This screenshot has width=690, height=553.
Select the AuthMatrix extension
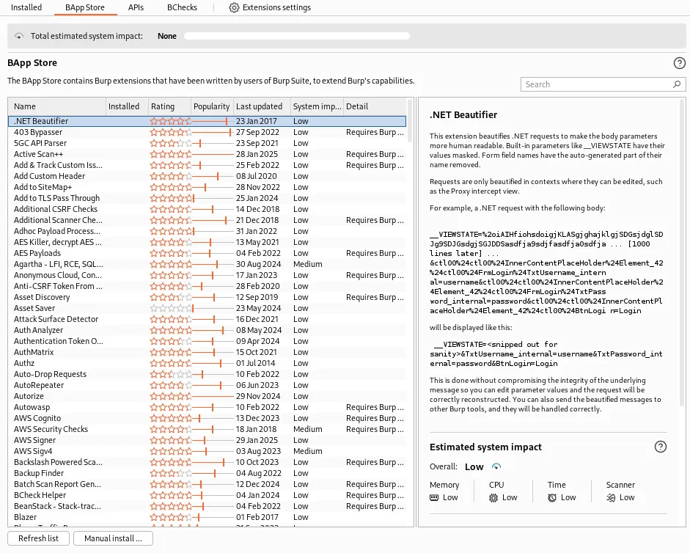[207, 352]
